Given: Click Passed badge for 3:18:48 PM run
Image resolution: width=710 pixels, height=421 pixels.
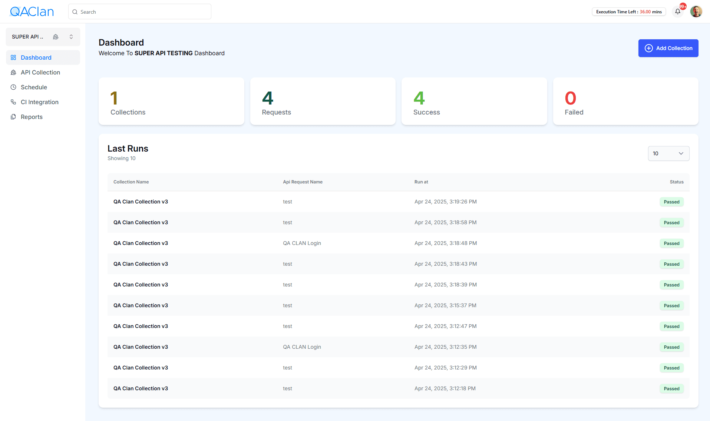Looking at the screenshot, I should tap(671, 243).
